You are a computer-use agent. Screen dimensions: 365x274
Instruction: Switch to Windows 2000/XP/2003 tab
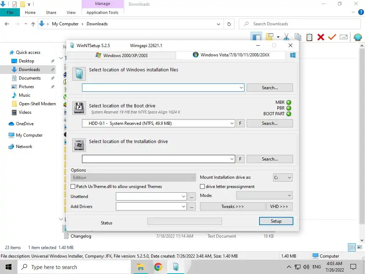coord(122,55)
